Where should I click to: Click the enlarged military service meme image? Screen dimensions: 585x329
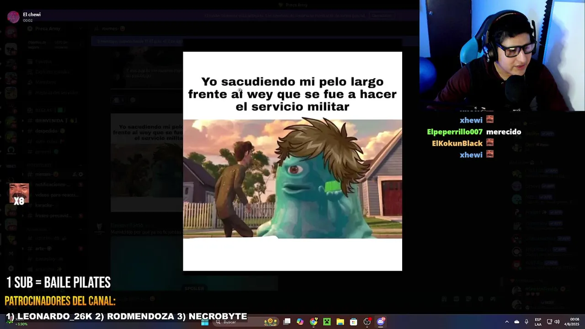click(x=292, y=161)
